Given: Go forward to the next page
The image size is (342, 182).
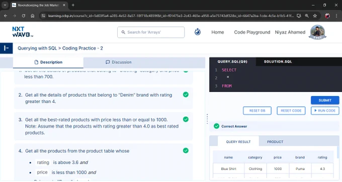Looking at the screenshot, I should (15, 16).
